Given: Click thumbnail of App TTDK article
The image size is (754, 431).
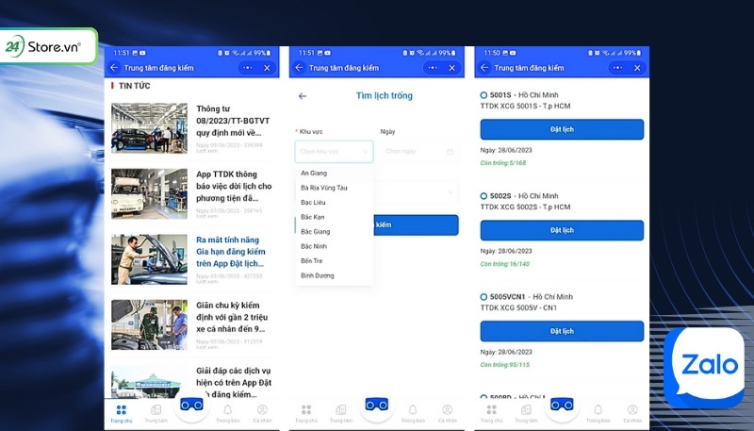Looking at the screenshot, I should (150, 193).
